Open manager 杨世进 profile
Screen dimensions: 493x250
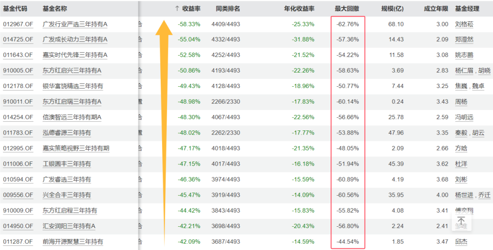tap(464, 195)
